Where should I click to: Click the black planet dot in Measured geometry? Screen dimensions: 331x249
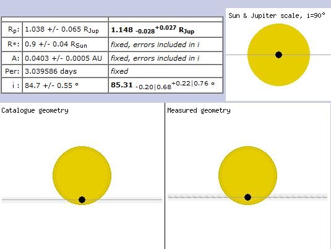click(x=247, y=197)
